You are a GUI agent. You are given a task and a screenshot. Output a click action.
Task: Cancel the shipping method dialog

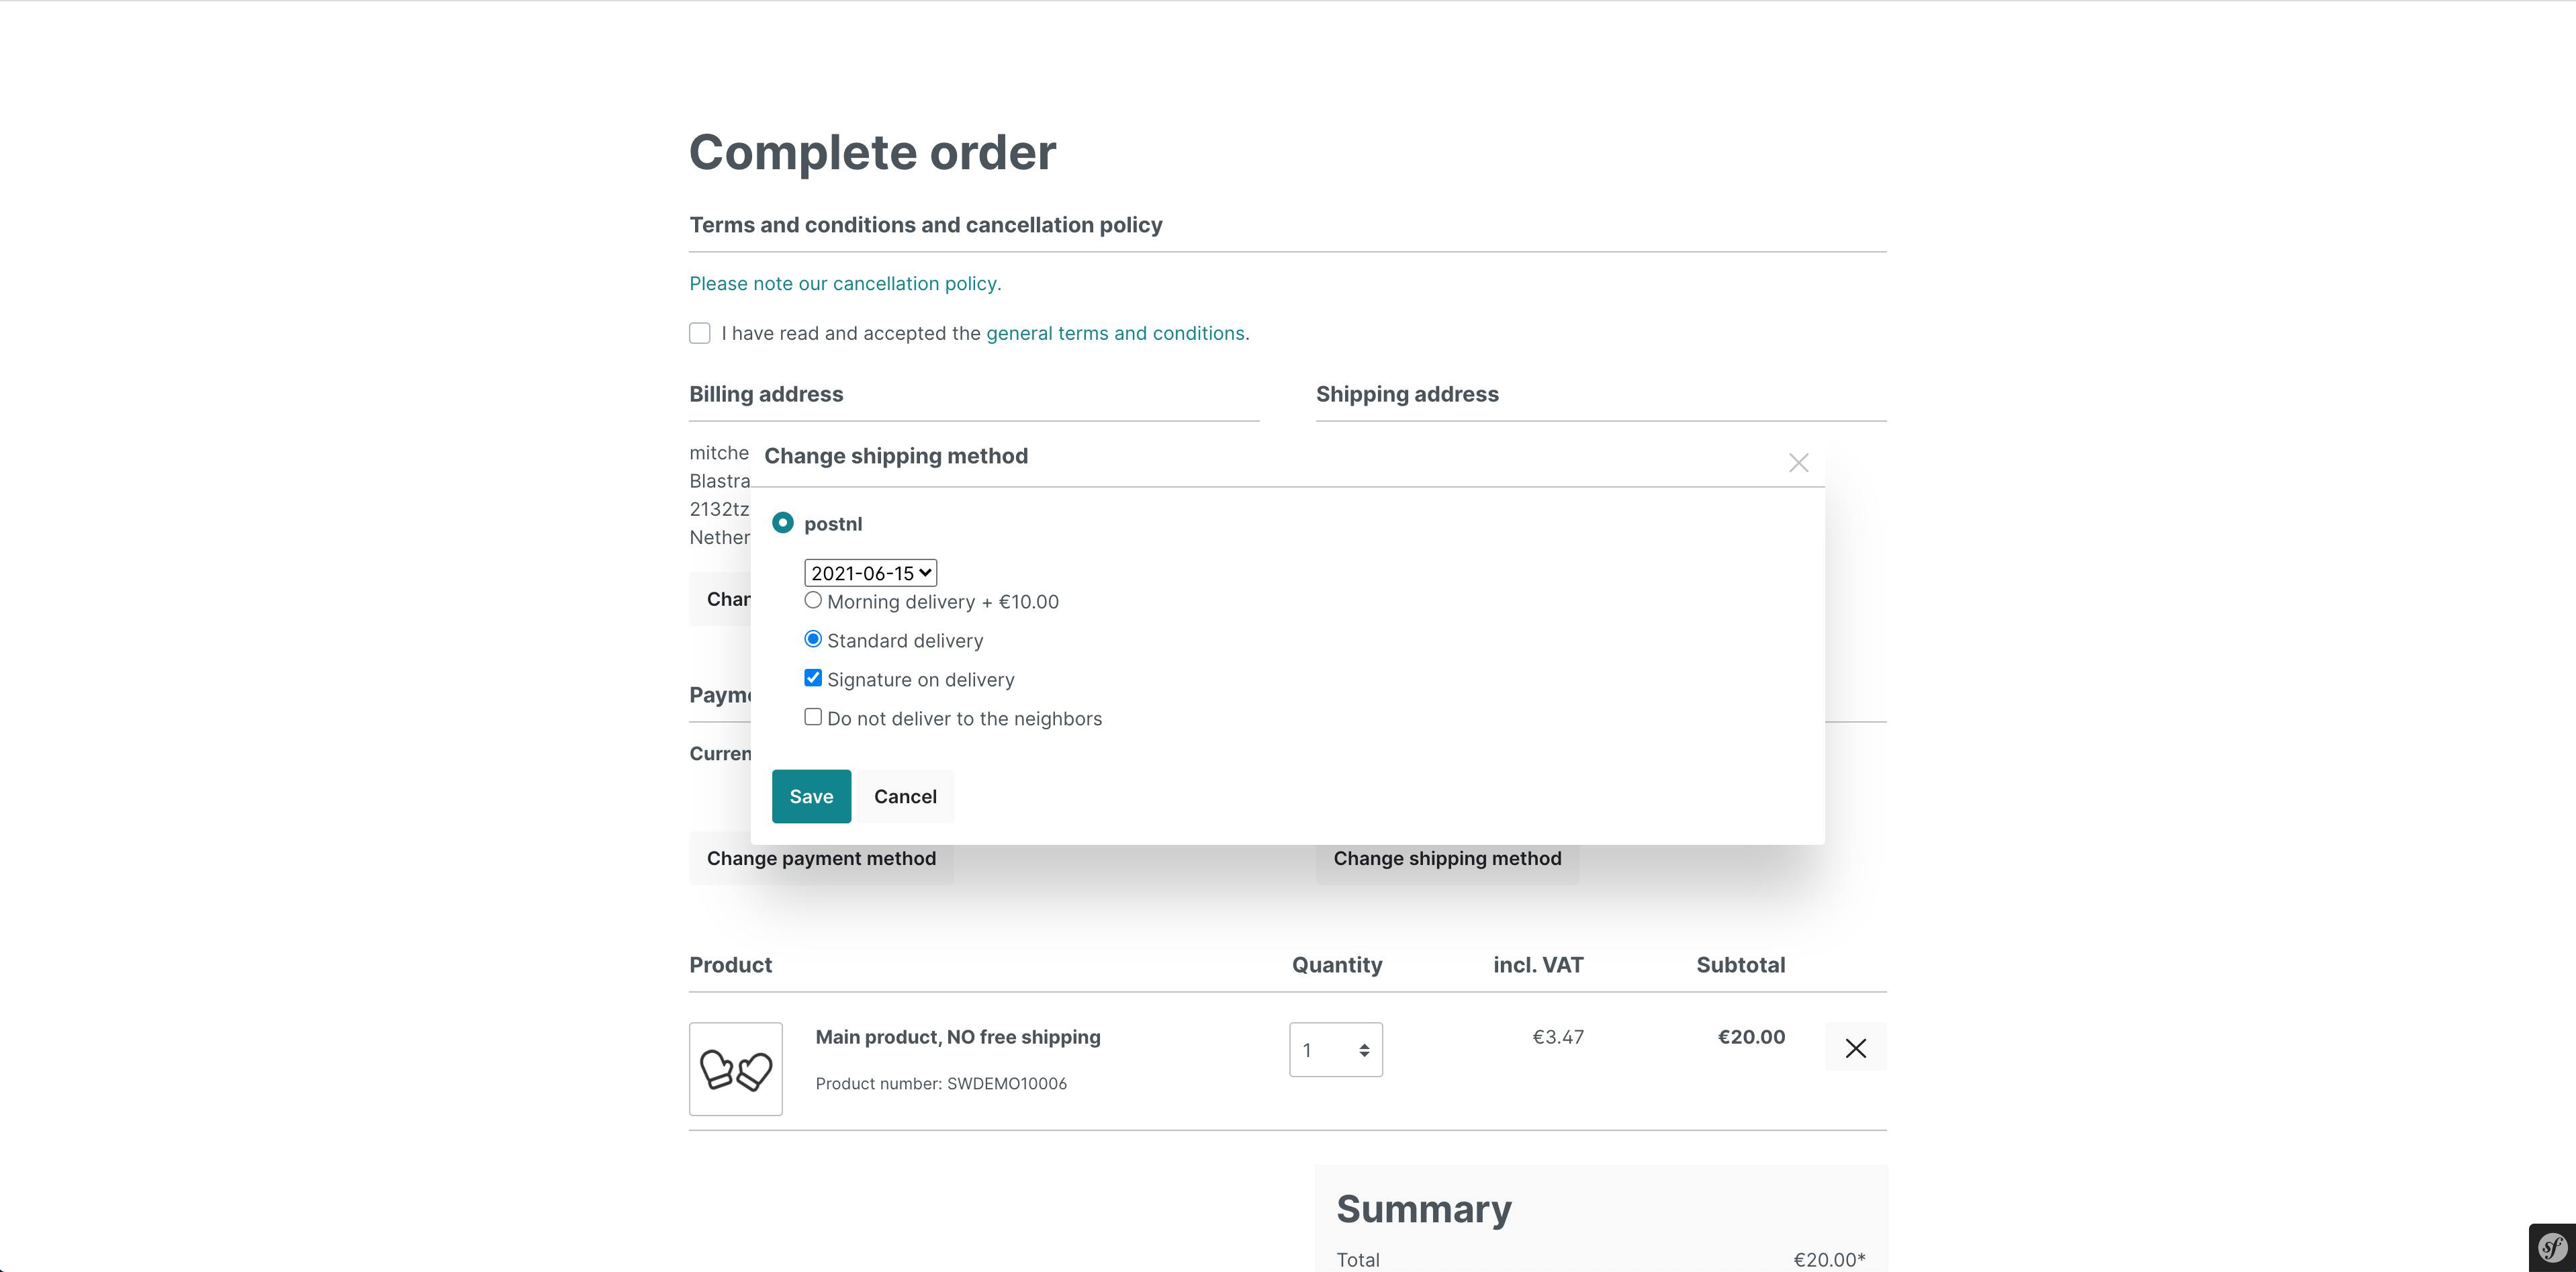point(905,796)
